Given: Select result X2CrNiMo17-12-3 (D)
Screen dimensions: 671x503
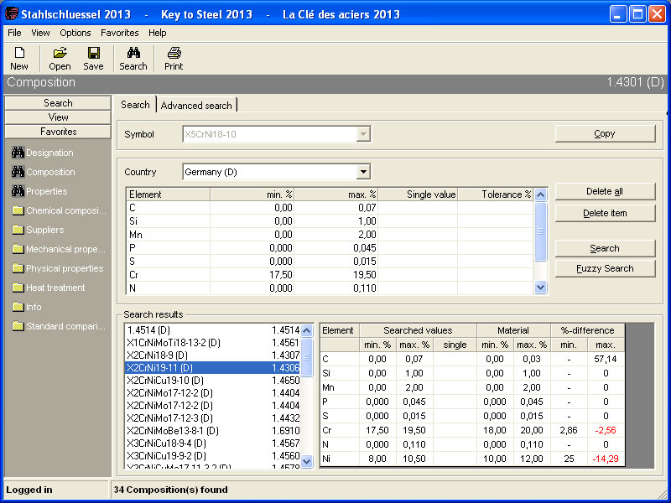Looking at the screenshot, I should tap(213, 418).
